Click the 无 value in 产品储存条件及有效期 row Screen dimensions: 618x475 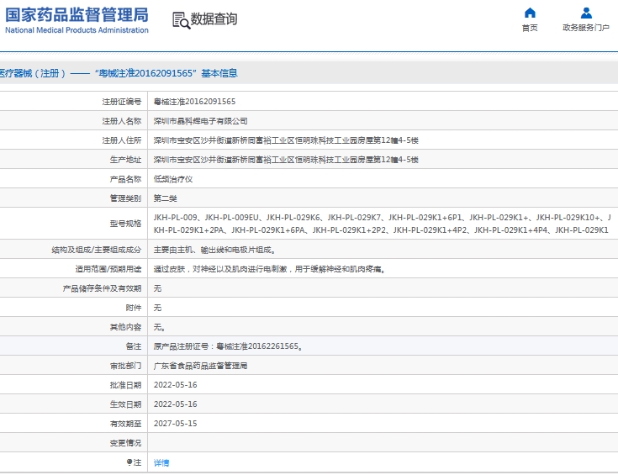(157, 288)
